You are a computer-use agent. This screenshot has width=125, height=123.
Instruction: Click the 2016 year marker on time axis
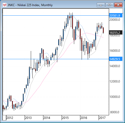84,118
